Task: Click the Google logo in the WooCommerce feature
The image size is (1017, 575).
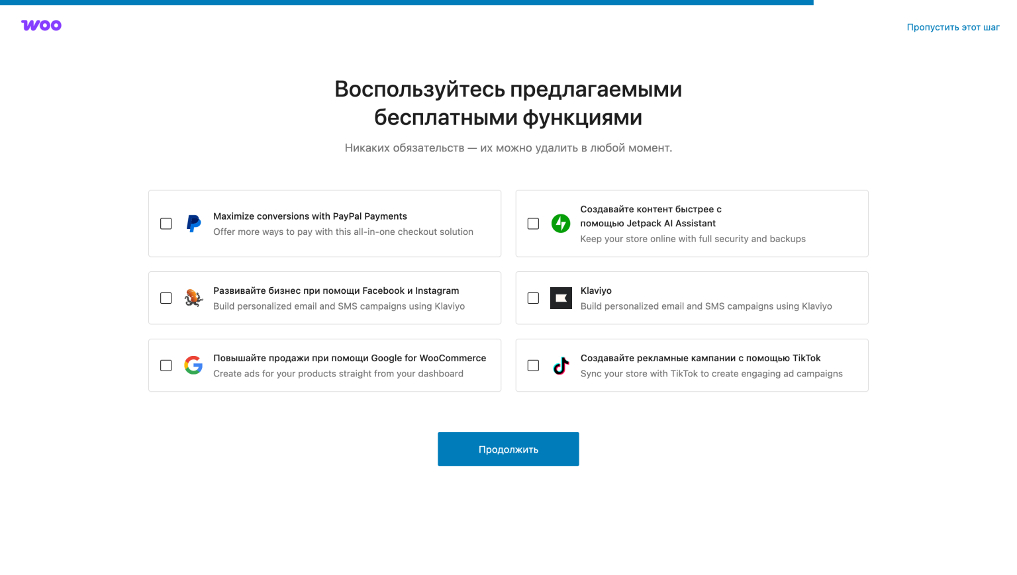Action: point(193,365)
